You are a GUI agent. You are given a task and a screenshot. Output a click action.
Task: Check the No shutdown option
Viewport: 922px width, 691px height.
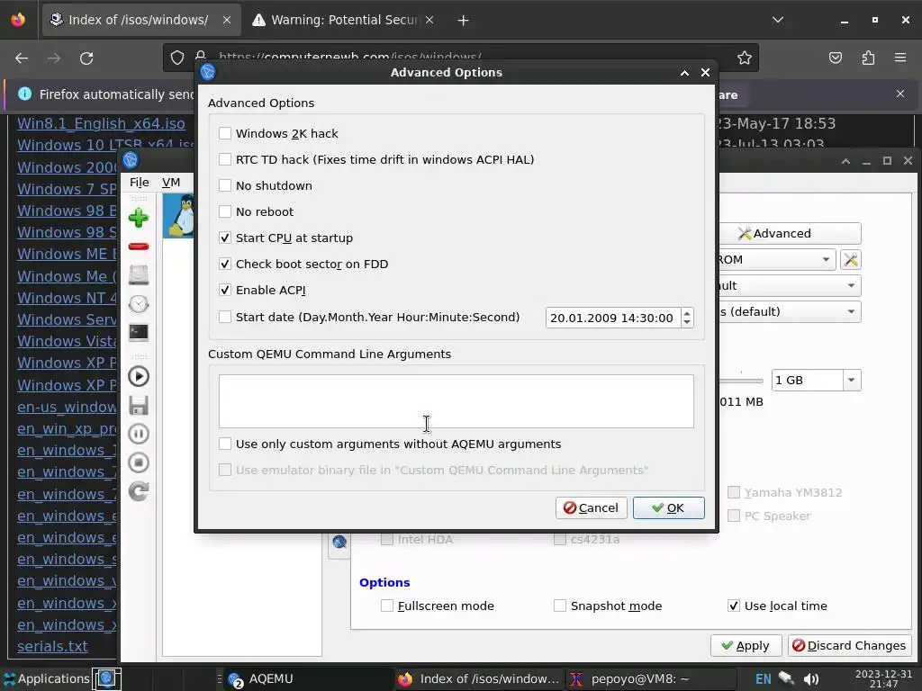click(224, 185)
